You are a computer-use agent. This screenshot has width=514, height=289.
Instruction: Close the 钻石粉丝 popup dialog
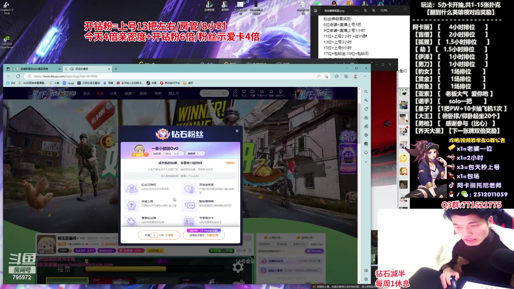click(237, 131)
